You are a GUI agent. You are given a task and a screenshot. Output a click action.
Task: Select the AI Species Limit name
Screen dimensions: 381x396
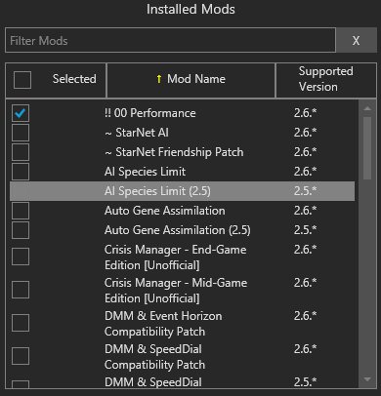[x=145, y=172]
